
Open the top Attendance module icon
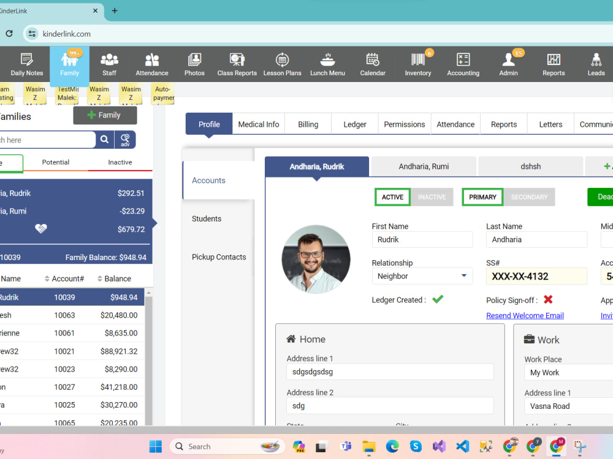pos(151,64)
